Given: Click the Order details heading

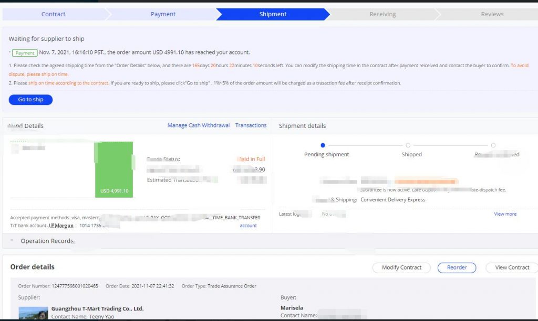Looking at the screenshot, I should click(32, 267).
